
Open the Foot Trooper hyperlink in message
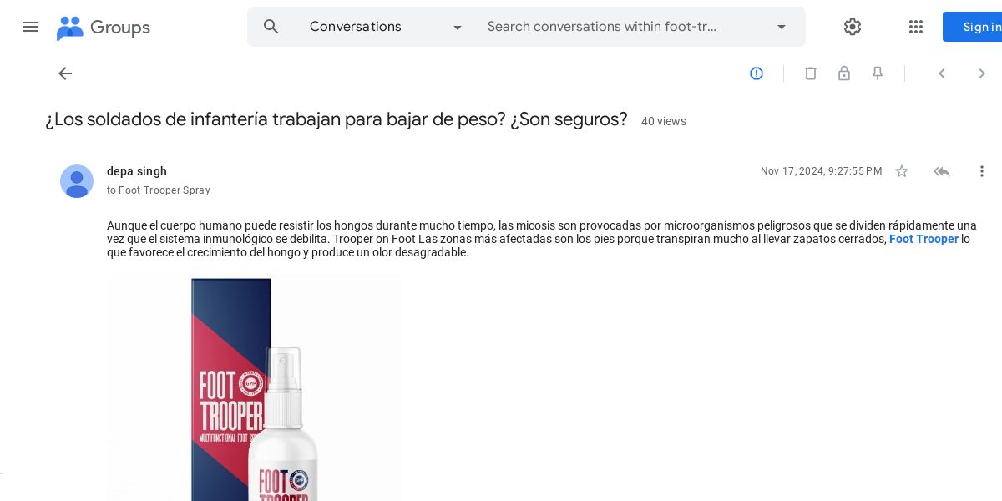[x=924, y=239]
